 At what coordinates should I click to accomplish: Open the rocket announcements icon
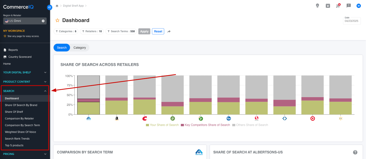(x=338, y=6)
